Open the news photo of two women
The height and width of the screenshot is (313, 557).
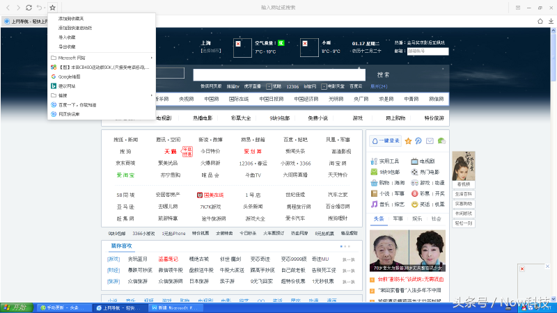click(407, 251)
